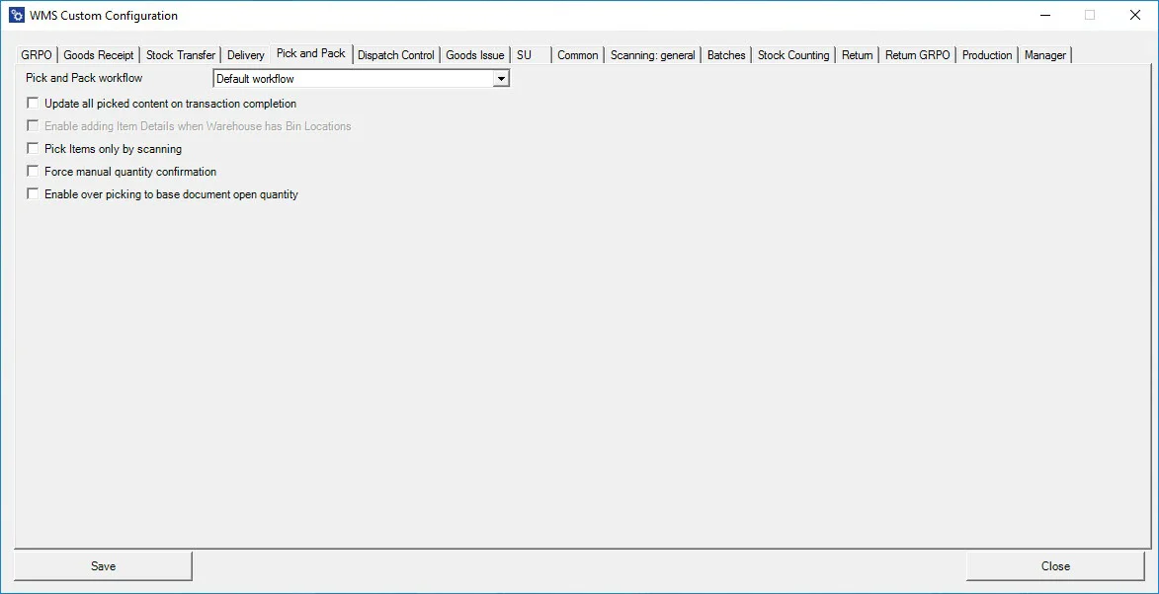Go to the Manager tab
1159x594 pixels.
1044,55
